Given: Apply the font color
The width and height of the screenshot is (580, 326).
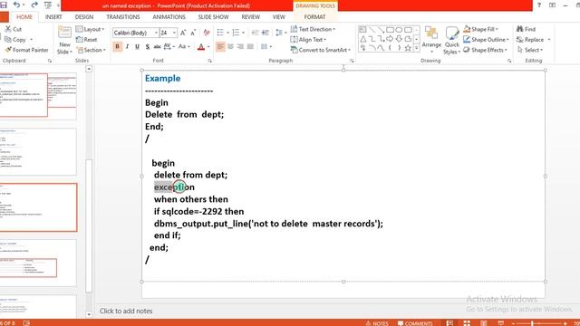Looking at the screenshot, I should [201, 47].
